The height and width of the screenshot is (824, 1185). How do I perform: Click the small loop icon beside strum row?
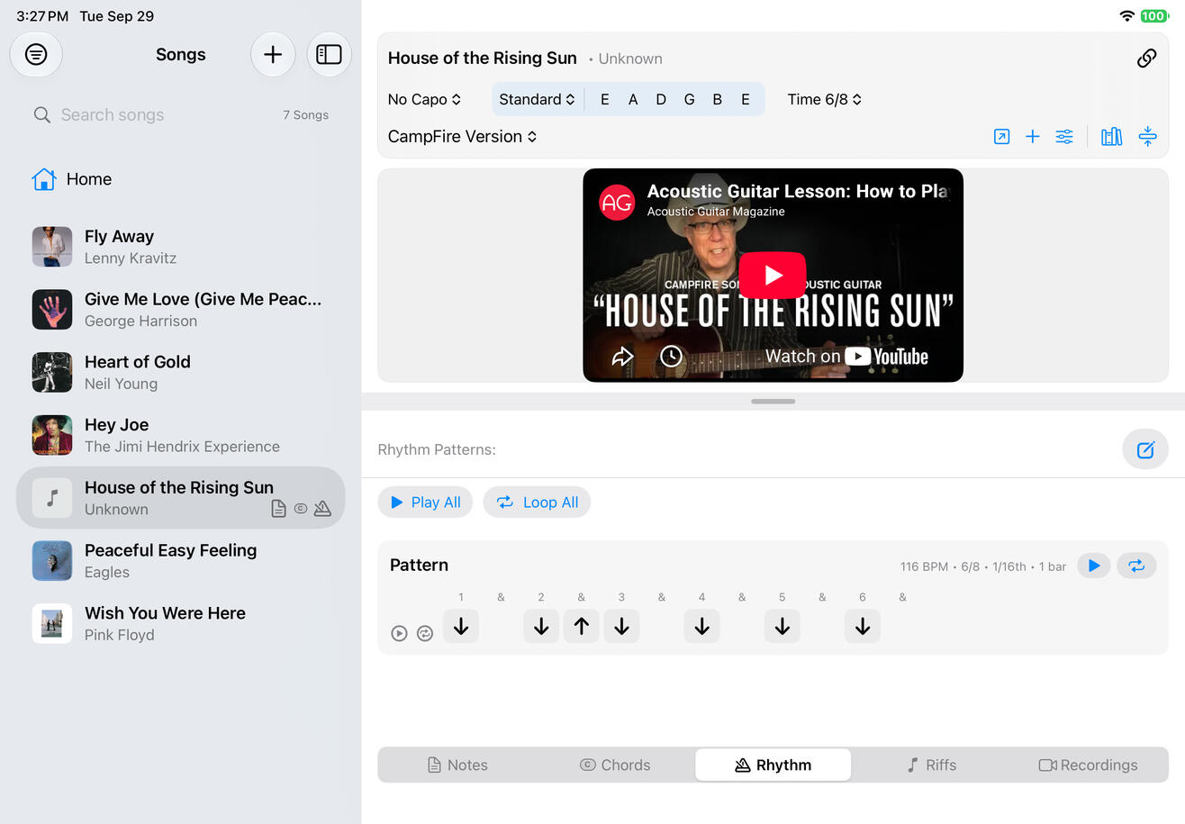(425, 633)
